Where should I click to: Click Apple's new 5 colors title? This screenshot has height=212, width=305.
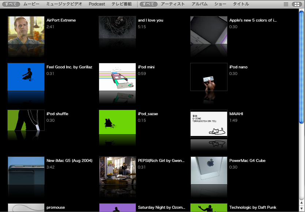[x=253, y=20]
